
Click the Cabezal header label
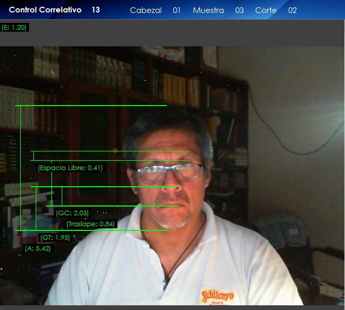[x=145, y=10]
